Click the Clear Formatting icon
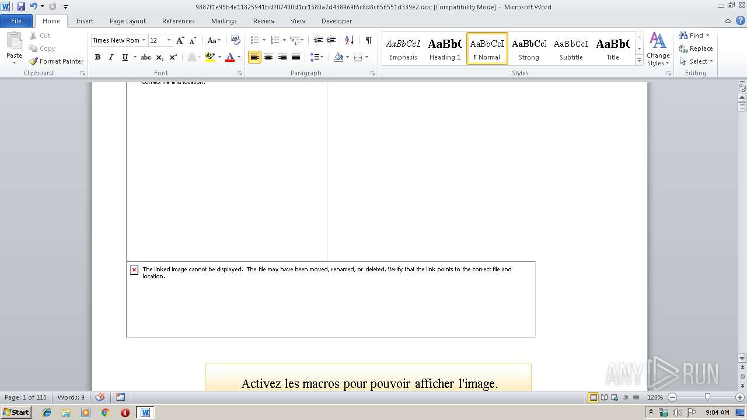 (x=236, y=40)
